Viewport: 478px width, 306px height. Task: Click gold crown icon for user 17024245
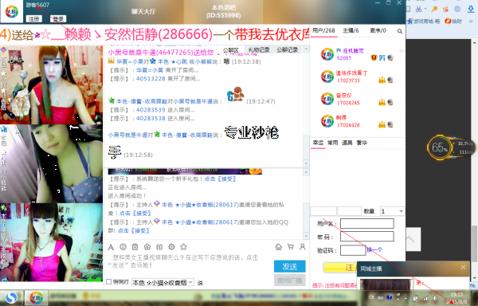click(x=382, y=103)
